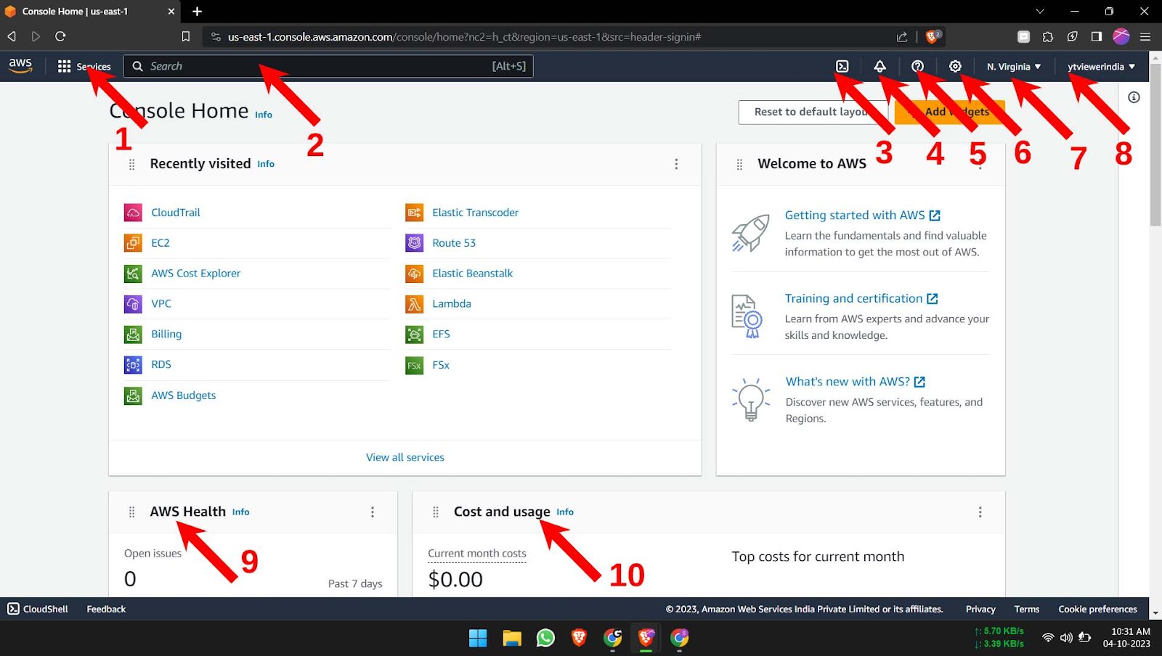Screen dimensions: 1162x656
Task: Open a new browser tab
Action: [x=197, y=11]
